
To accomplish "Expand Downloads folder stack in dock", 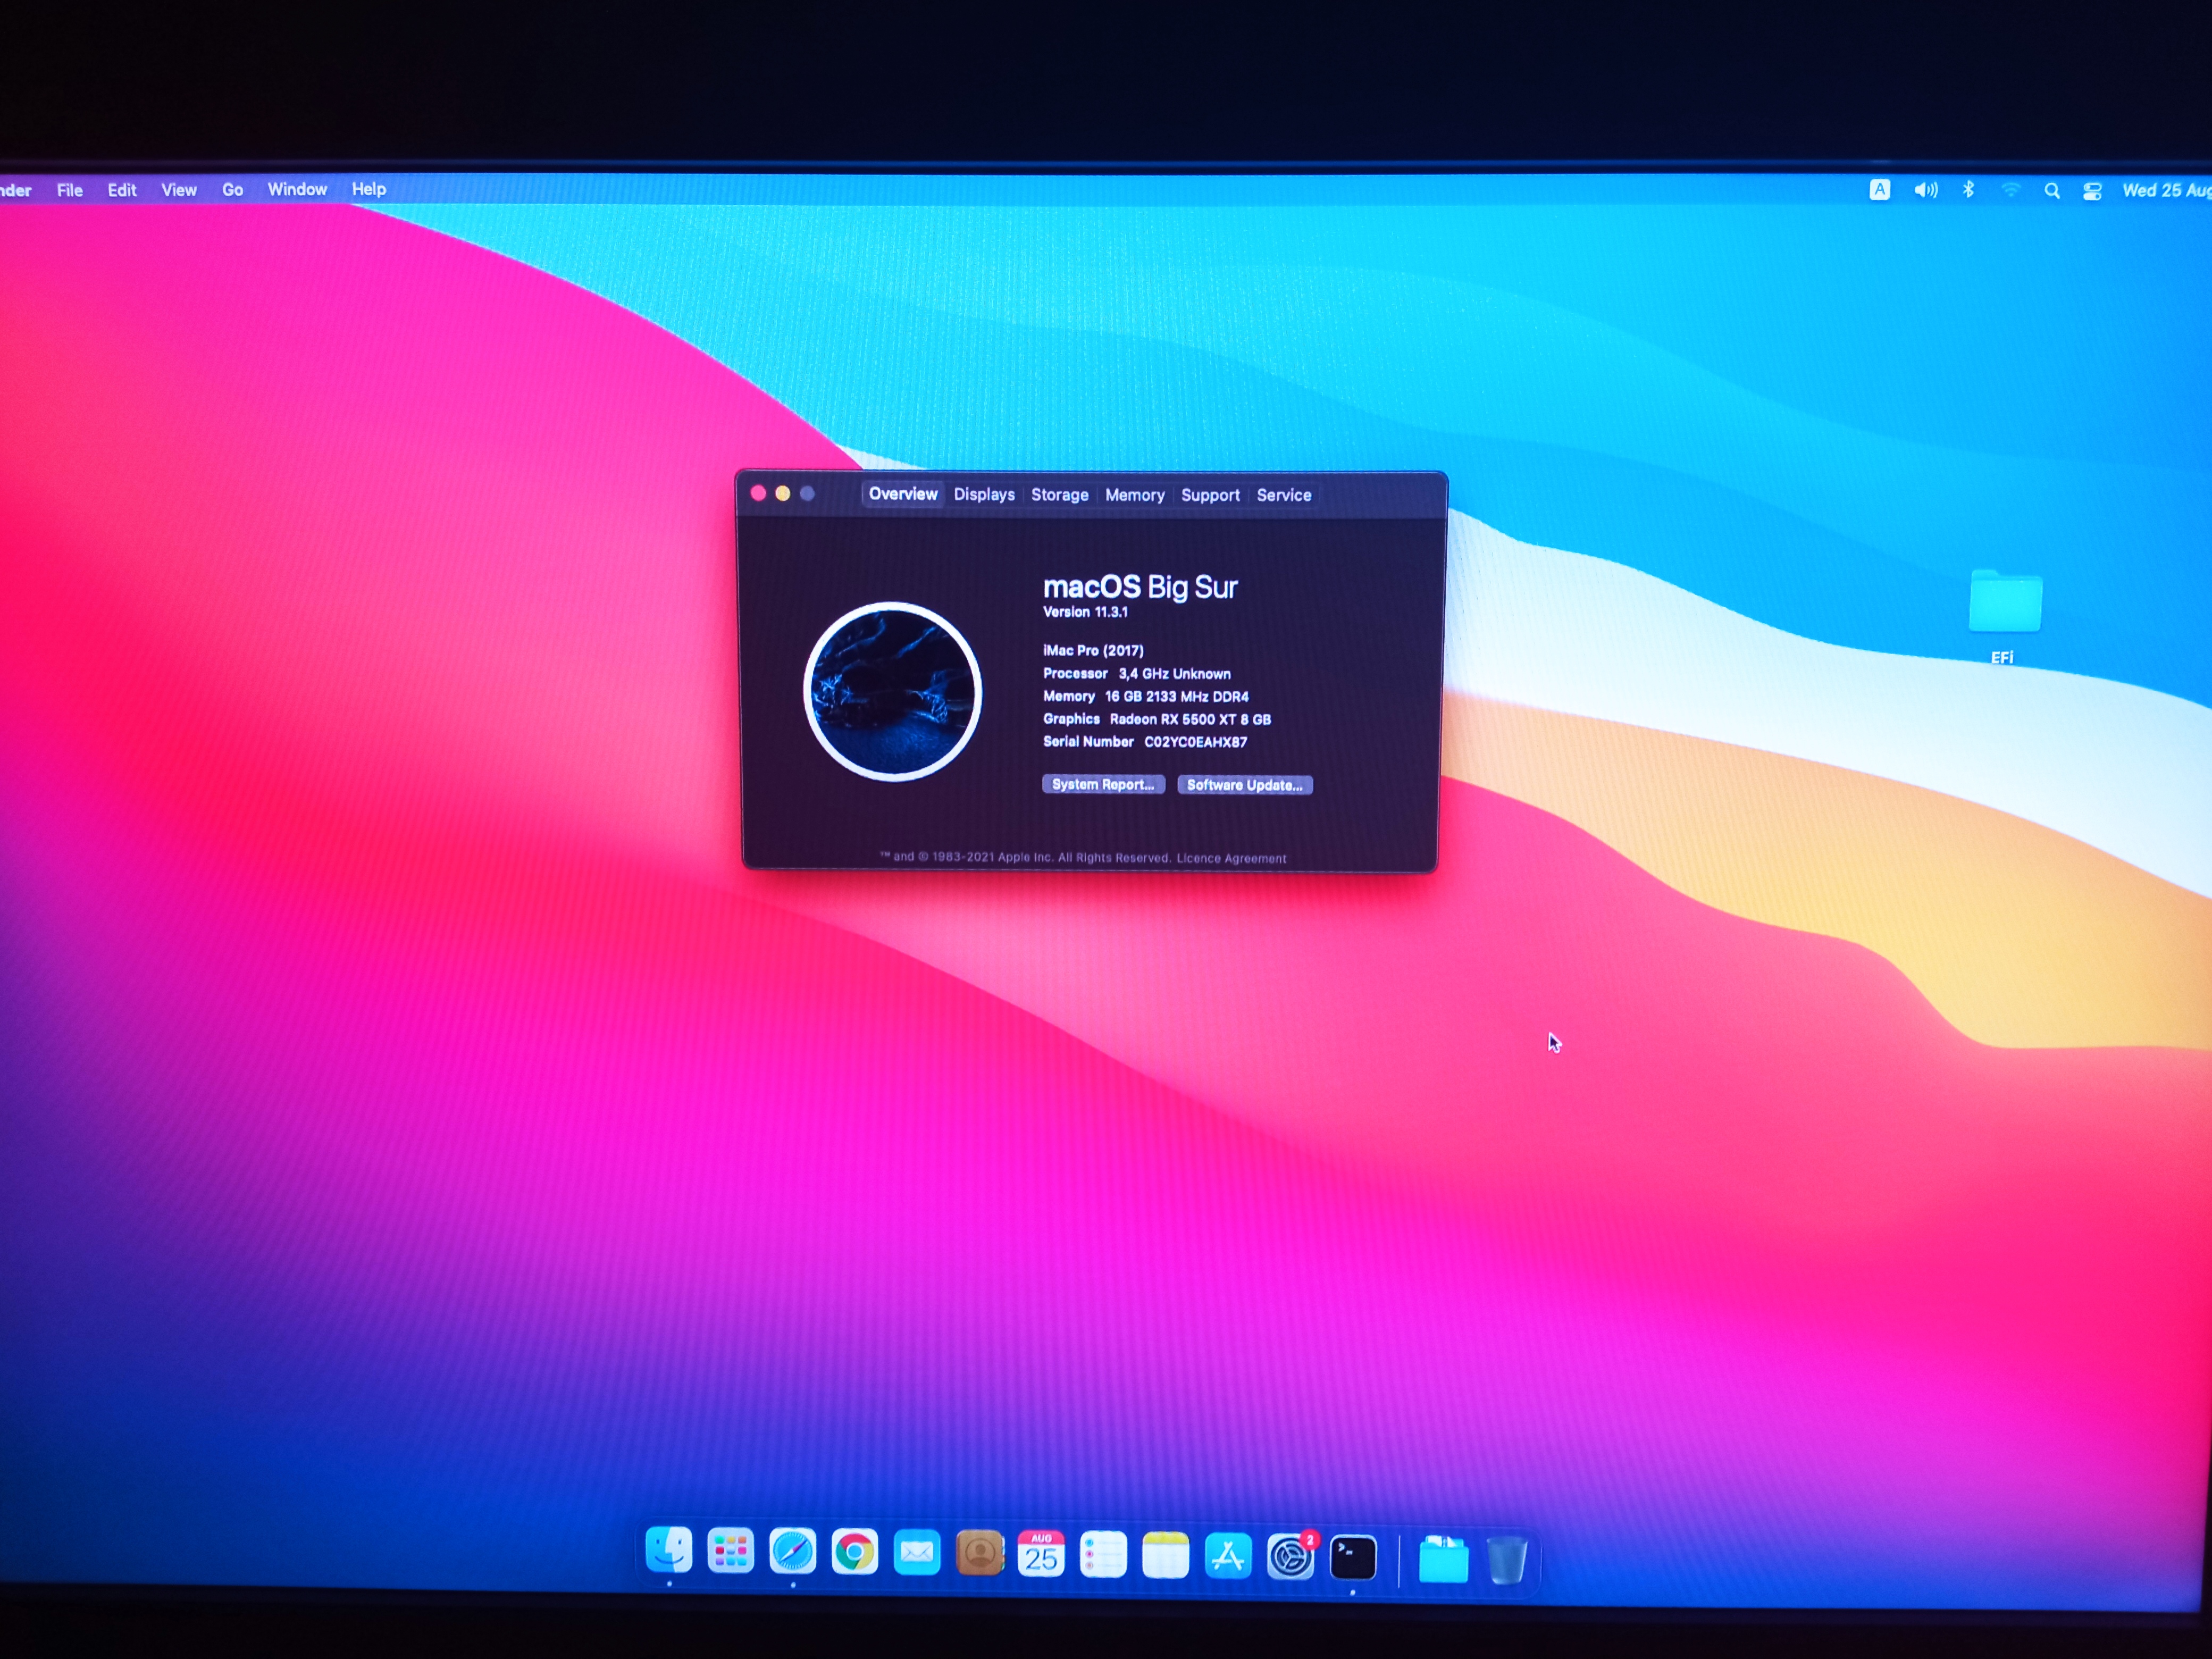I will 1443,1559.
